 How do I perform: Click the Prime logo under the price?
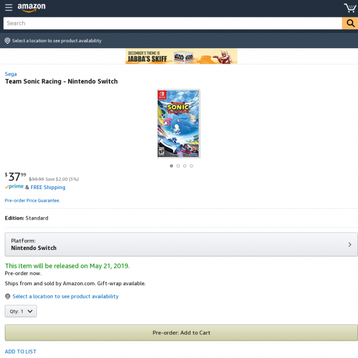(14, 187)
